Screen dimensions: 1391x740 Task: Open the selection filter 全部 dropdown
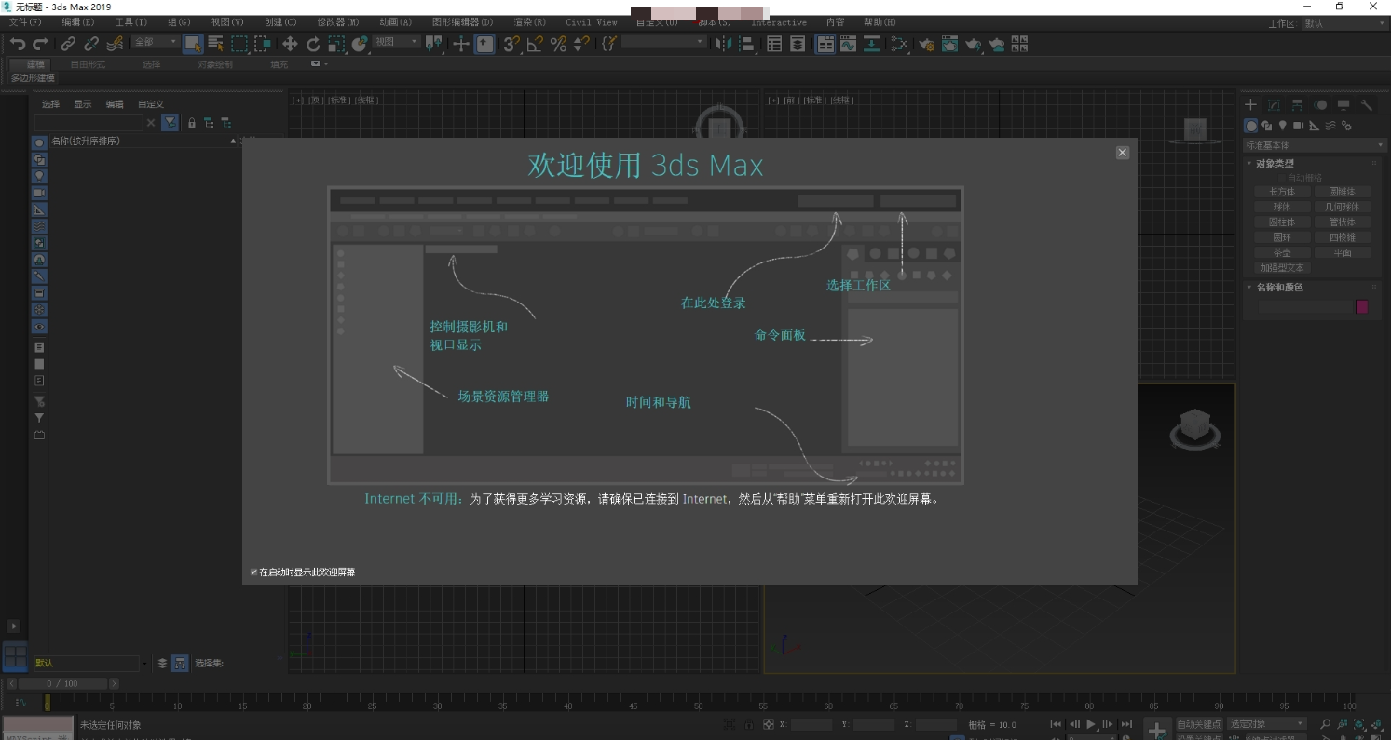tap(155, 42)
